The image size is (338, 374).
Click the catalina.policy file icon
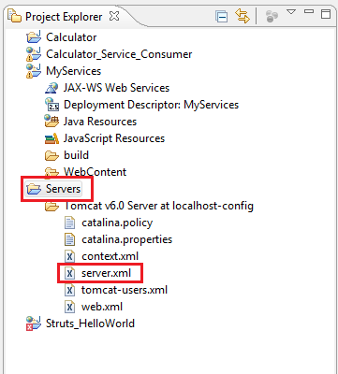pos(69,223)
